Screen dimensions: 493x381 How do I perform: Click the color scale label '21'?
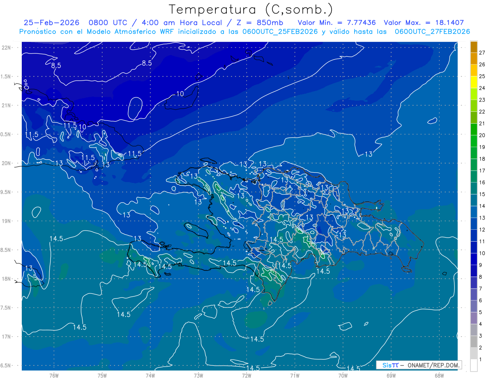[482, 124]
